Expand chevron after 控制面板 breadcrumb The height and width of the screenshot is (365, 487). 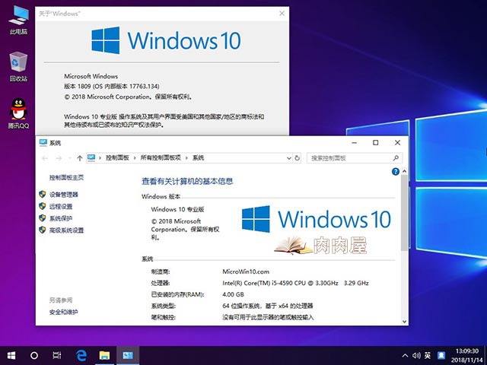pos(135,158)
